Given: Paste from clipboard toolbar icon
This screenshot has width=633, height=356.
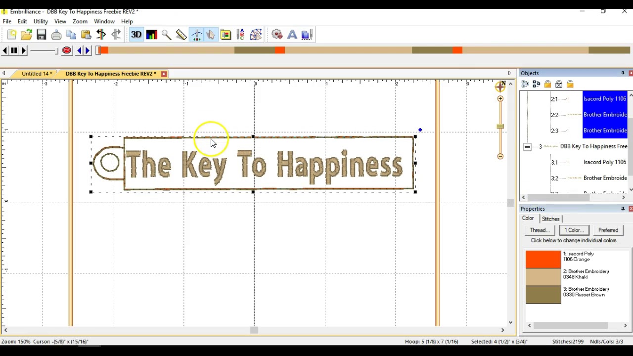Looking at the screenshot, I should [86, 35].
